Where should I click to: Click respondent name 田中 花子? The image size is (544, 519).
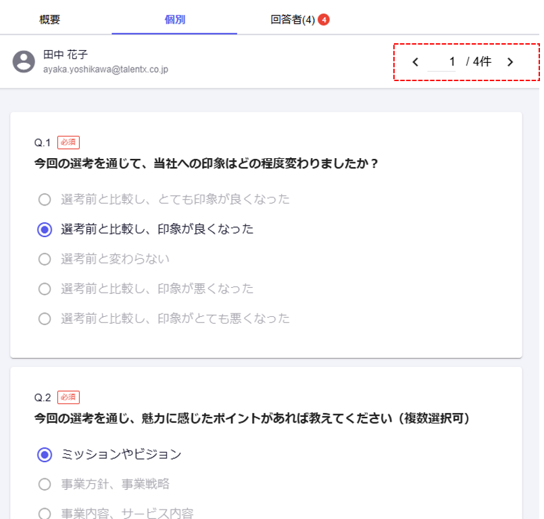coord(66,55)
